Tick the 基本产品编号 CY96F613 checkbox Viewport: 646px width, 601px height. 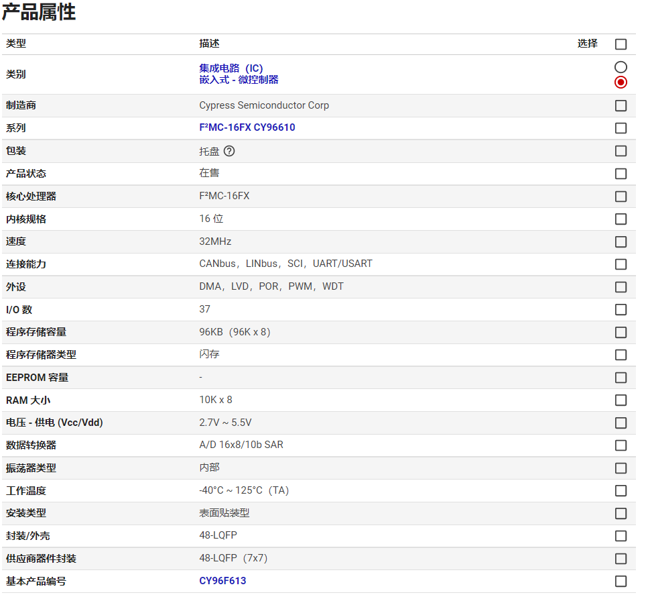tap(621, 581)
